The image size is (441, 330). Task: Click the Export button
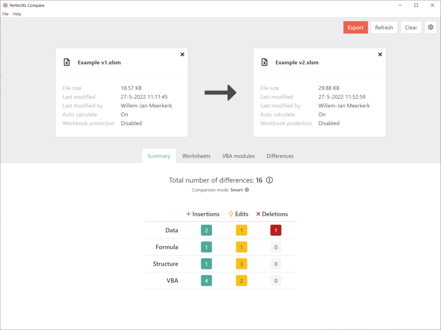[355, 27]
